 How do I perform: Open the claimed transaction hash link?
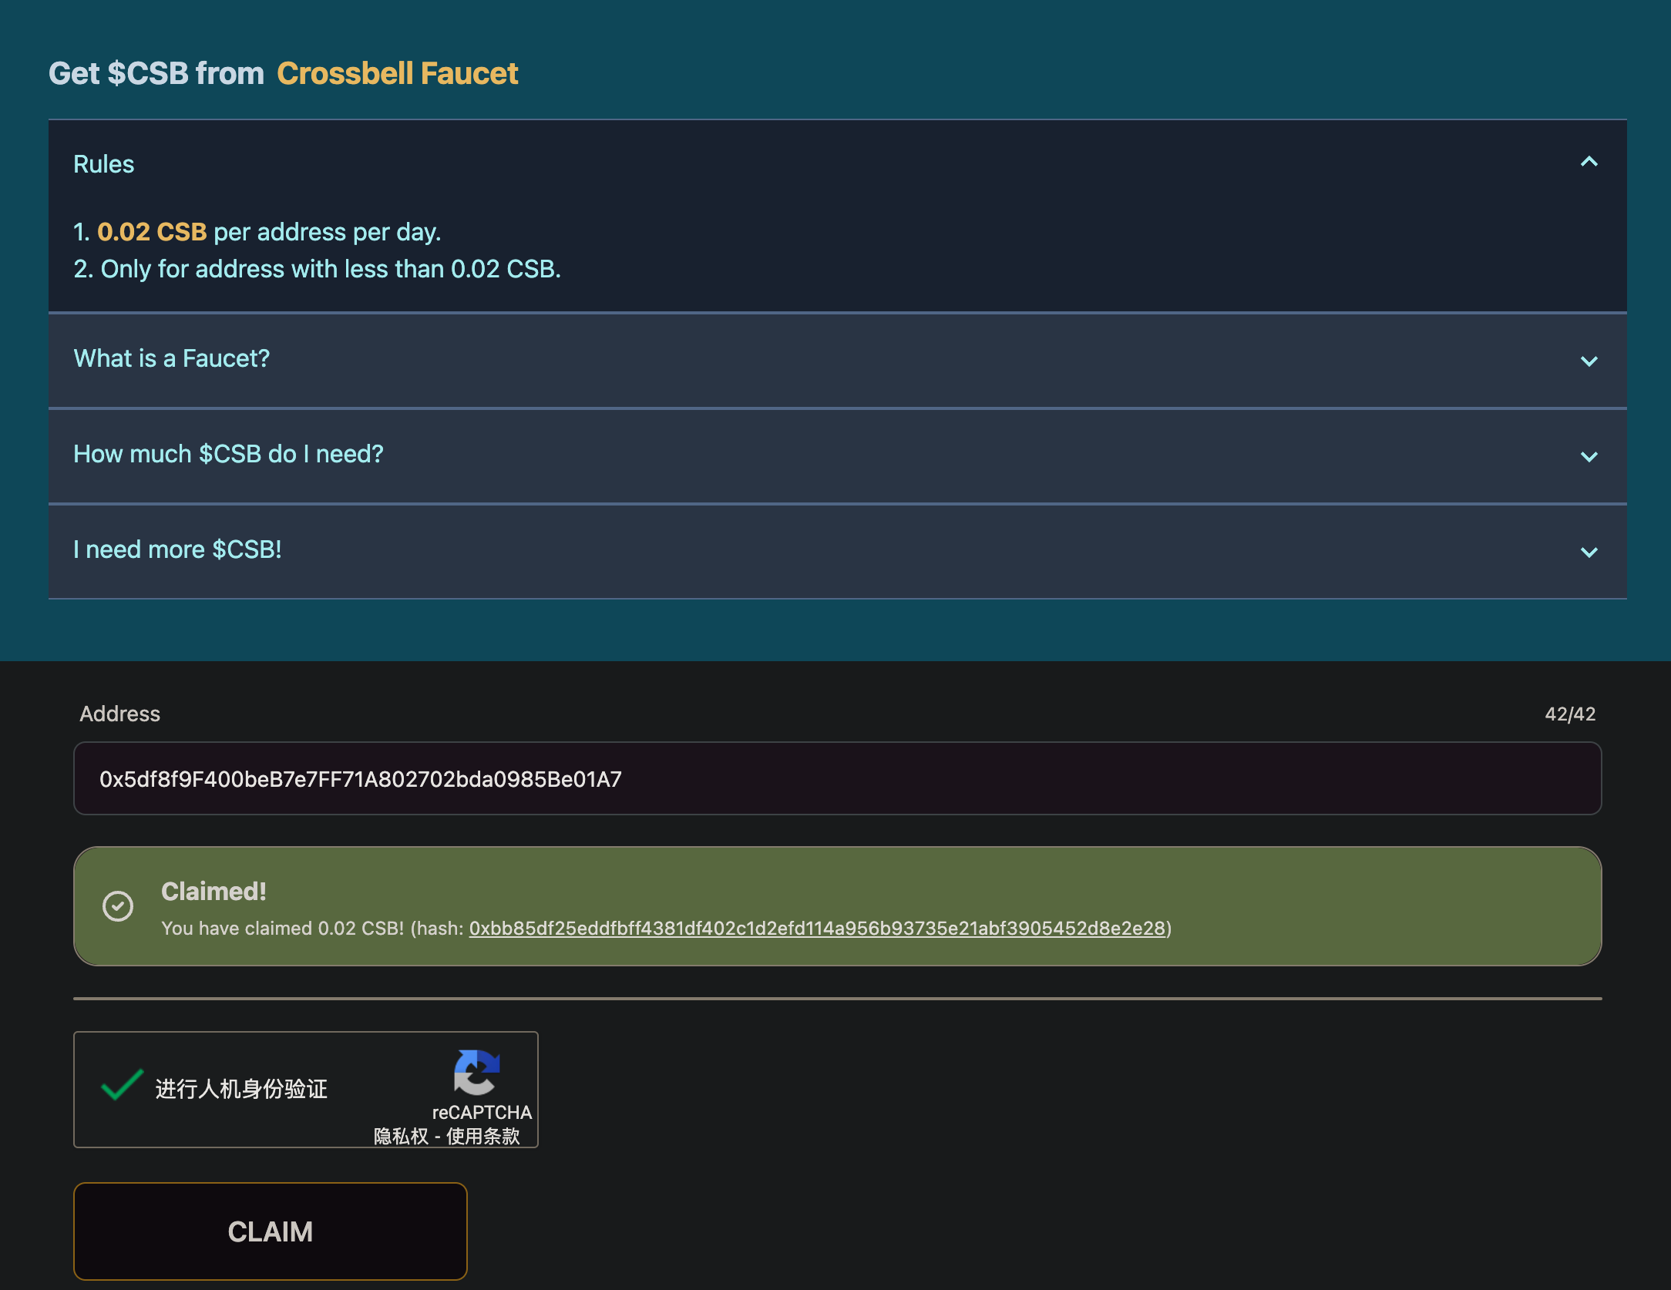tap(817, 928)
